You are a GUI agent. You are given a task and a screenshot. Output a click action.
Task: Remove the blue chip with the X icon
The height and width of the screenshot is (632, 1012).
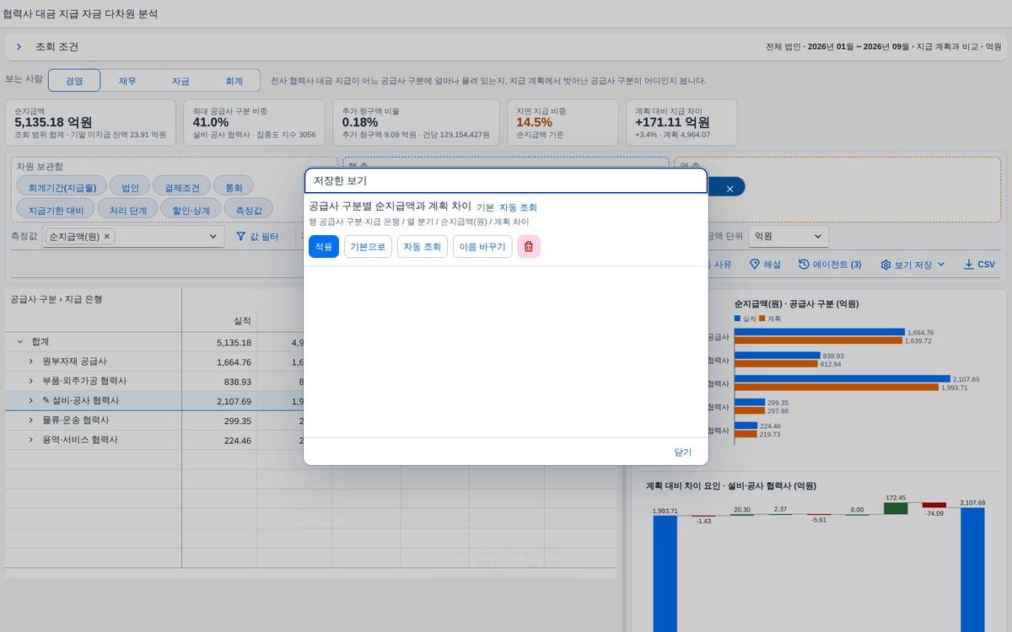pyautogui.click(x=730, y=188)
